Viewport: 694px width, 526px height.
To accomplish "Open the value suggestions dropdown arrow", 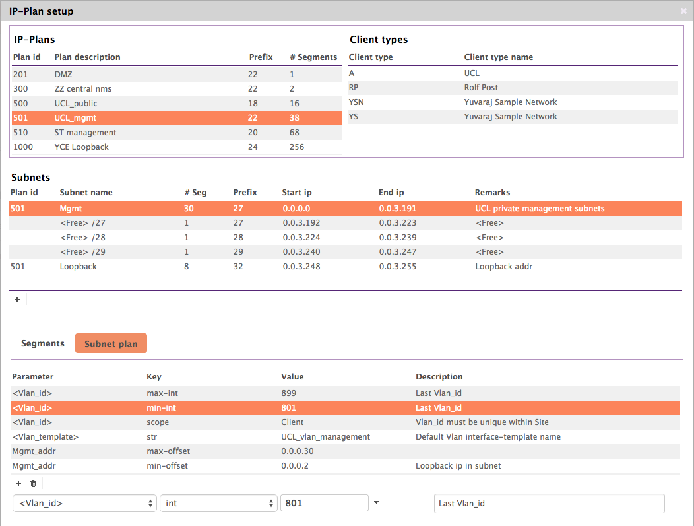I will pyautogui.click(x=376, y=503).
